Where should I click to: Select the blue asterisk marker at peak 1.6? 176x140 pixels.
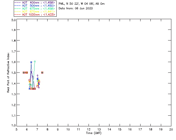point(31,62)
